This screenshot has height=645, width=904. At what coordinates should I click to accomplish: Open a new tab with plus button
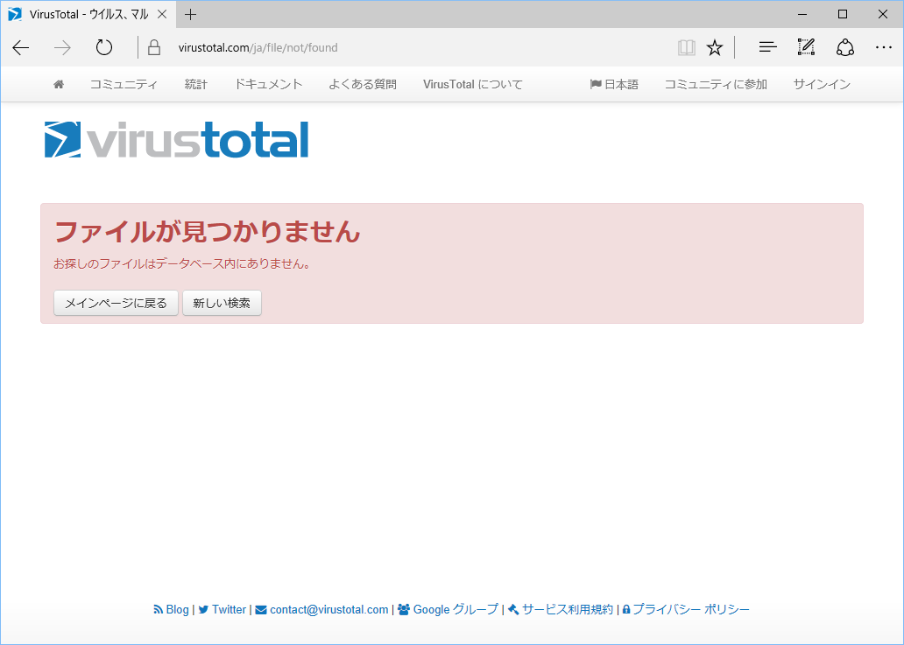pos(190,15)
